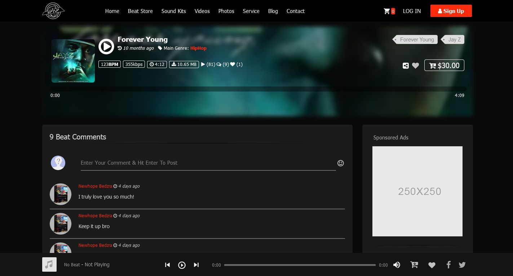
Task: Open the Beat Store menu item
Action: (x=140, y=11)
